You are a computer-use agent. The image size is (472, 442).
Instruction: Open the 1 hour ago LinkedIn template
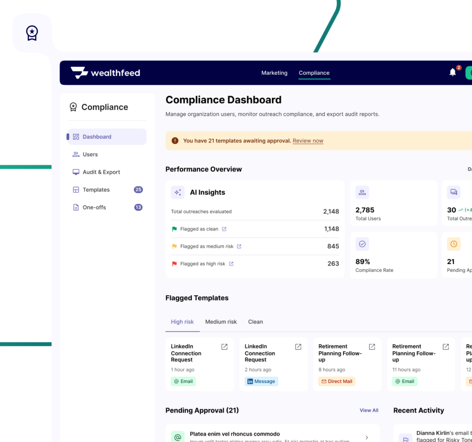(x=224, y=347)
